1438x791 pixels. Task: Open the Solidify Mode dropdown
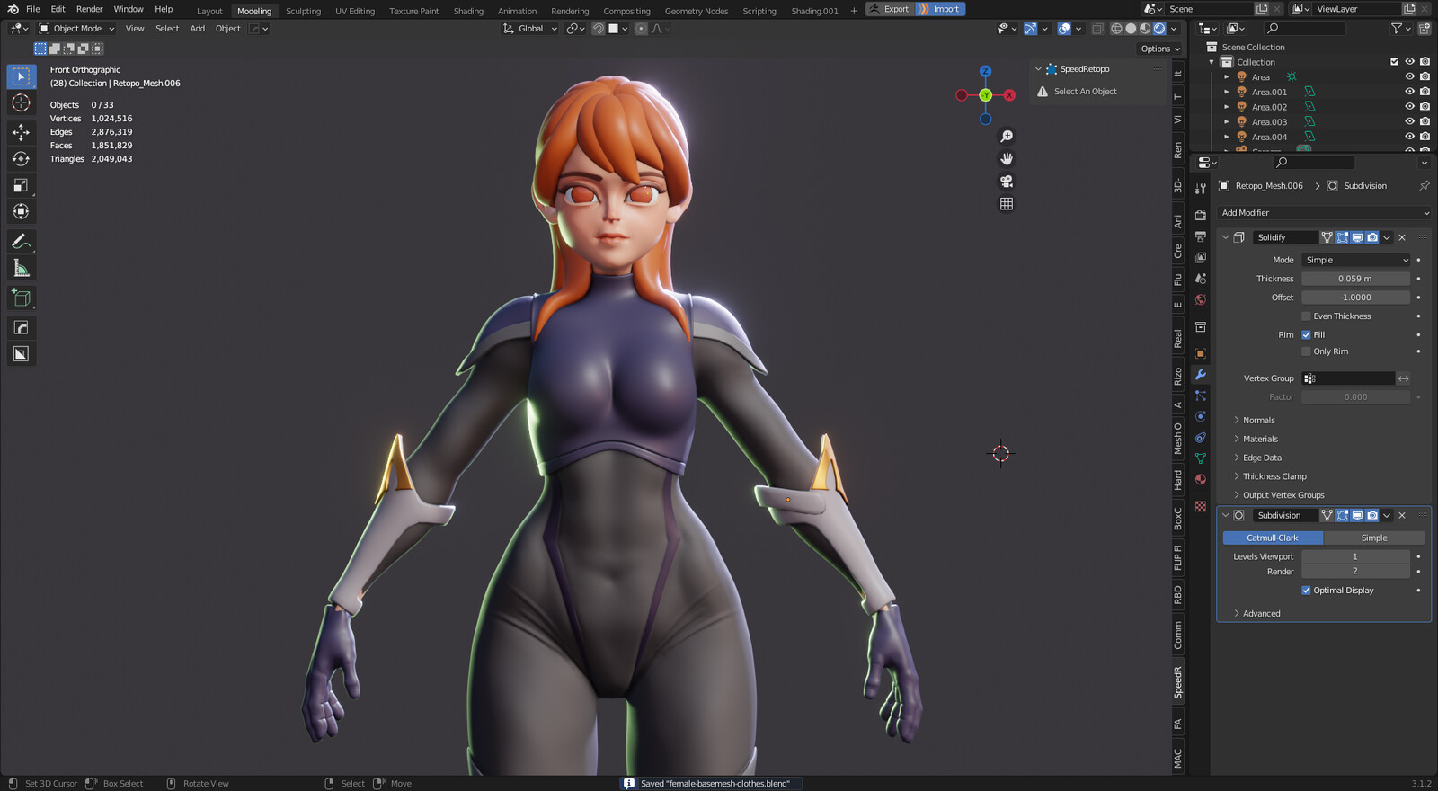(1356, 260)
